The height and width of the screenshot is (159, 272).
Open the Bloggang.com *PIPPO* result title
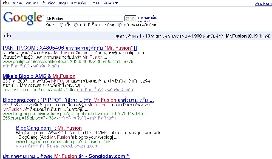pyautogui.click(x=78, y=100)
